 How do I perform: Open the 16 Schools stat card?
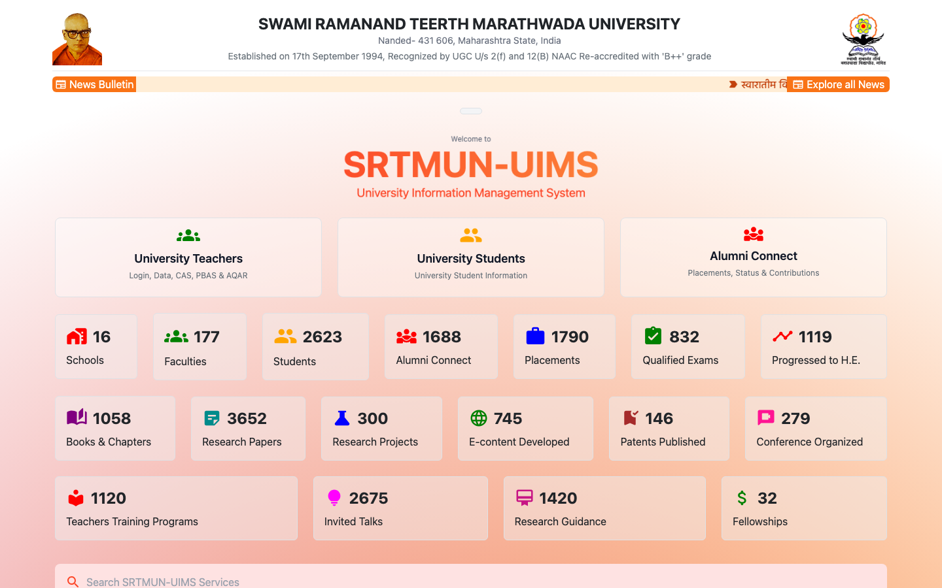tap(96, 347)
